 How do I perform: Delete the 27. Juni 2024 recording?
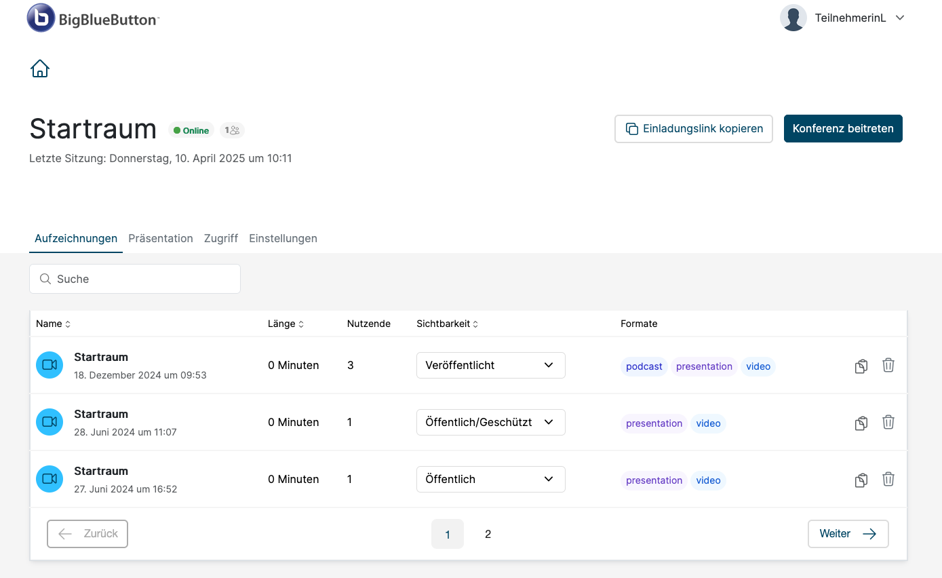(888, 479)
